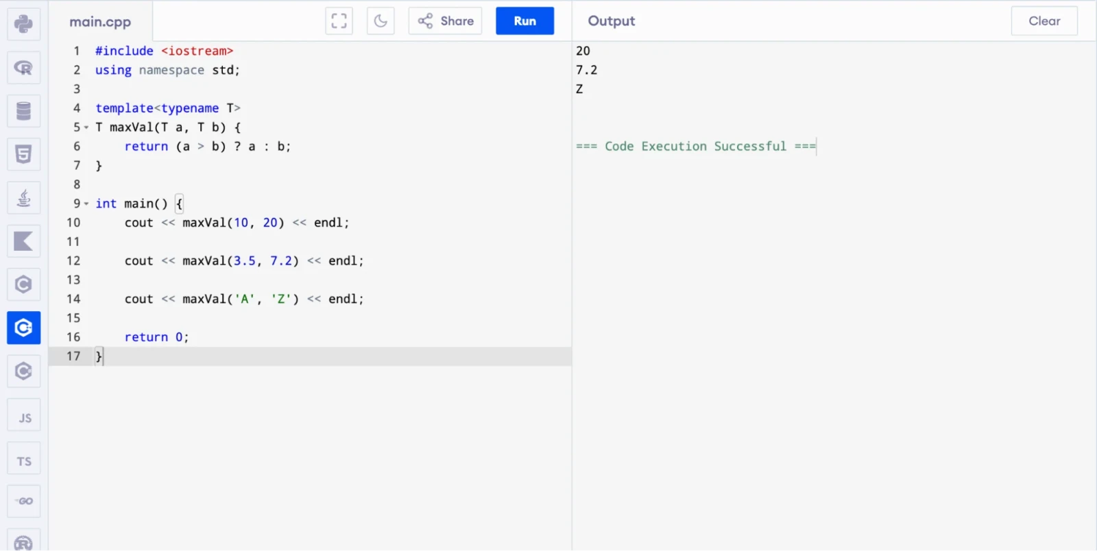Share the current code
Viewport: 1097px width, 551px height.
(x=446, y=21)
